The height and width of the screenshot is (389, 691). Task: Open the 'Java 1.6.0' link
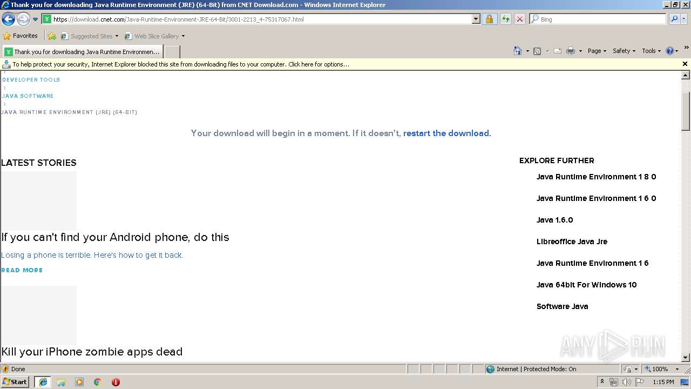tap(554, 220)
